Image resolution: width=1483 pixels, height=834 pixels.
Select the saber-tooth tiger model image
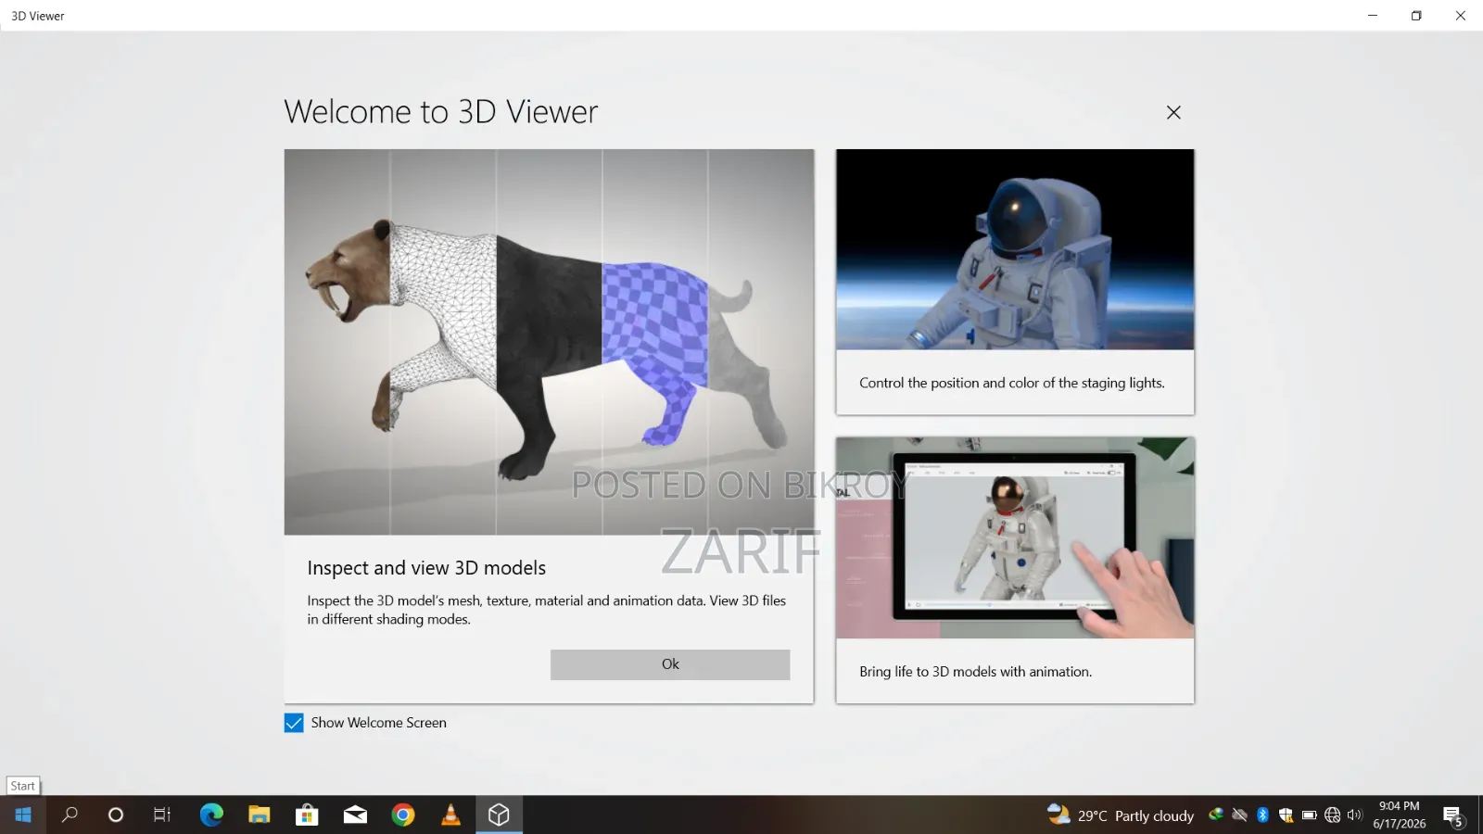tap(549, 342)
